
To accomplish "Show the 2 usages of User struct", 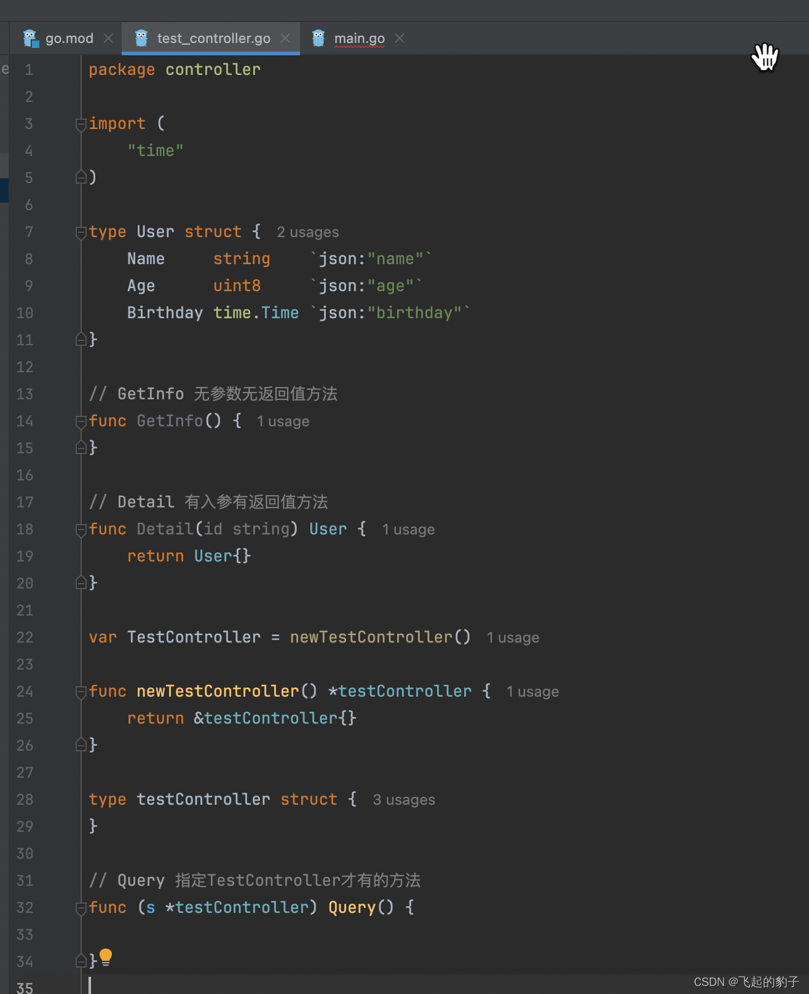I will point(308,232).
